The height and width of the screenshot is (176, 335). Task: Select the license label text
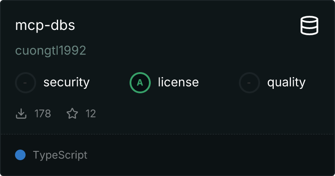point(178,82)
